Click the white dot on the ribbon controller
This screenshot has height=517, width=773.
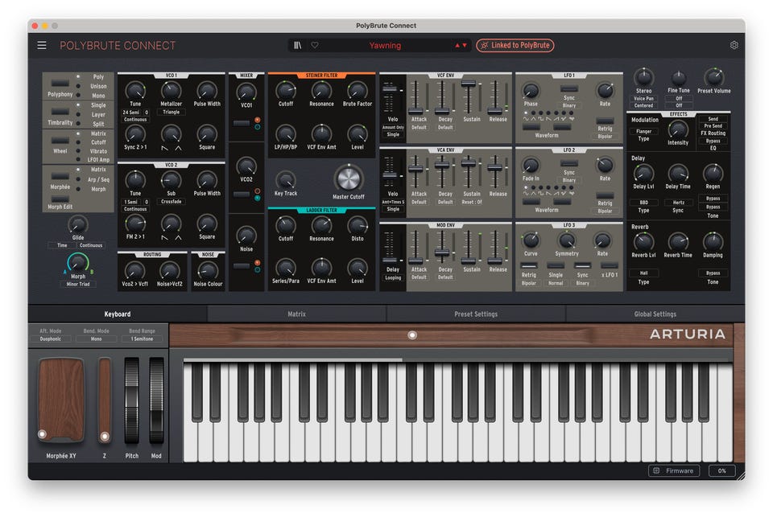coord(412,335)
